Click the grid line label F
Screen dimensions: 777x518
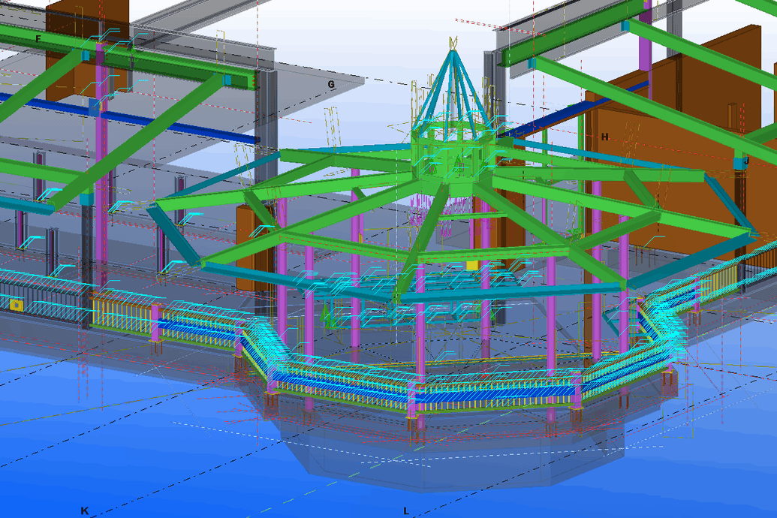[38, 39]
